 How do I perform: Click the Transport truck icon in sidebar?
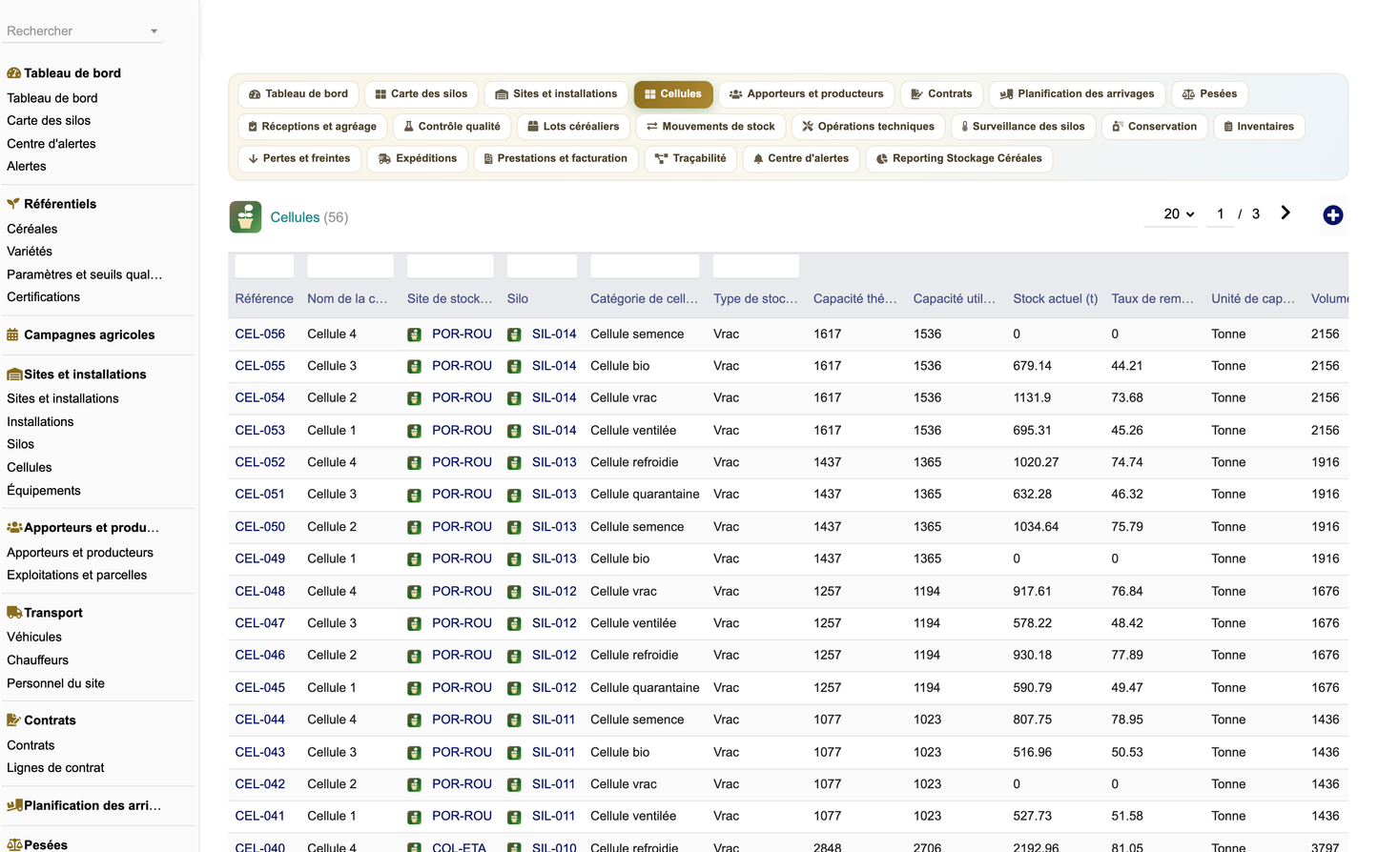tap(14, 613)
